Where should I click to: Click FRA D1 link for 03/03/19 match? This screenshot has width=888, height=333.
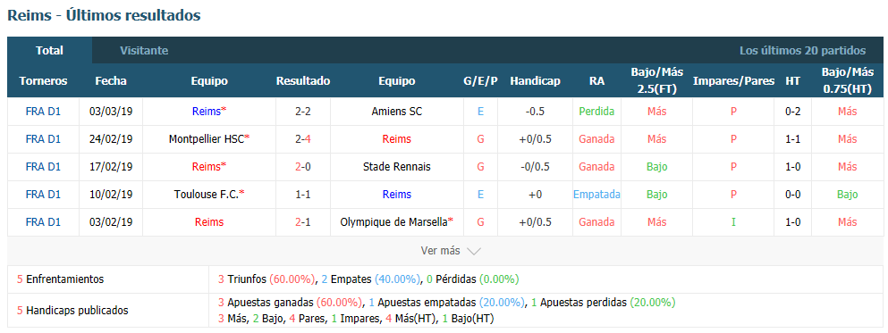[x=43, y=112]
